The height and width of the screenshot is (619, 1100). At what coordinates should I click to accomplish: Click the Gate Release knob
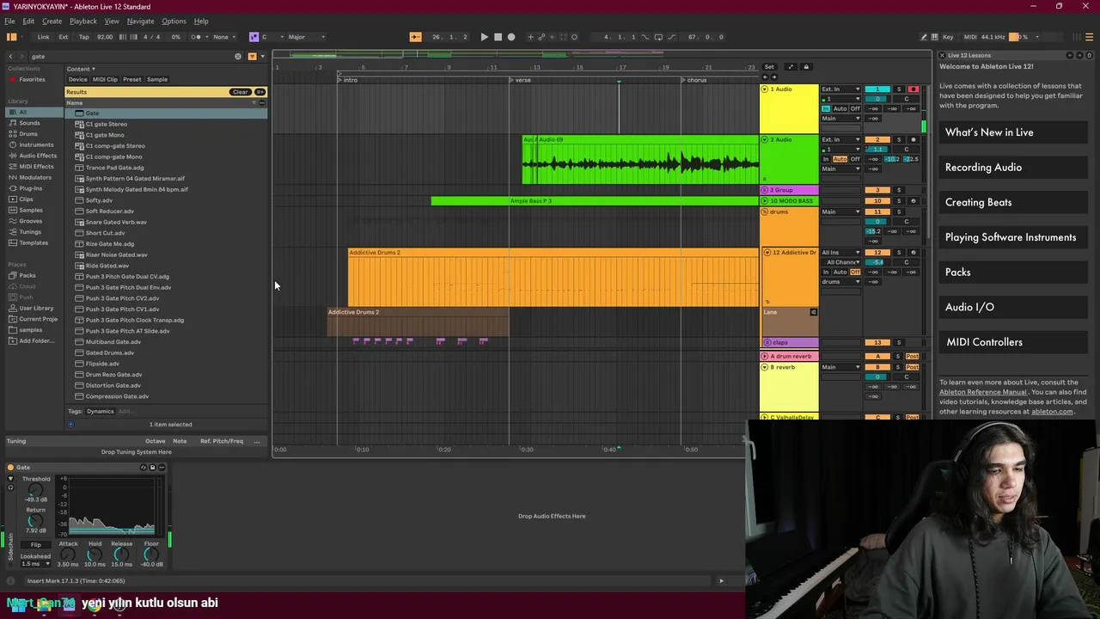tap(121, 555)
